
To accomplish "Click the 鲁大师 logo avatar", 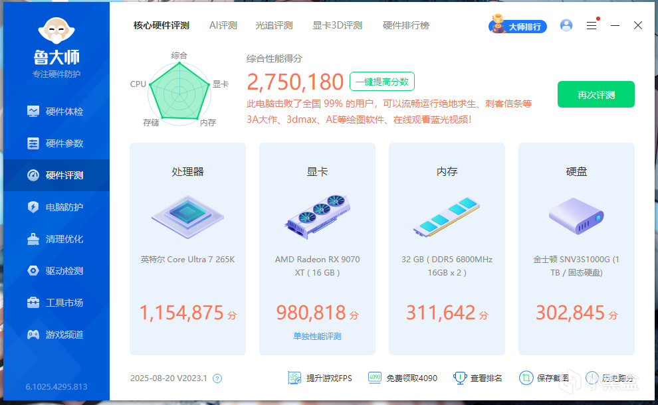I will (56, 31).
